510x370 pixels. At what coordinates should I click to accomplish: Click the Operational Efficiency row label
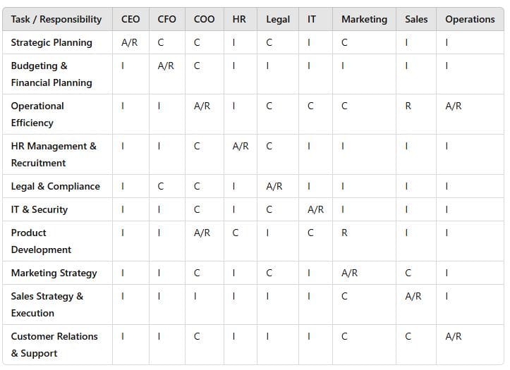tap(37, 114)
